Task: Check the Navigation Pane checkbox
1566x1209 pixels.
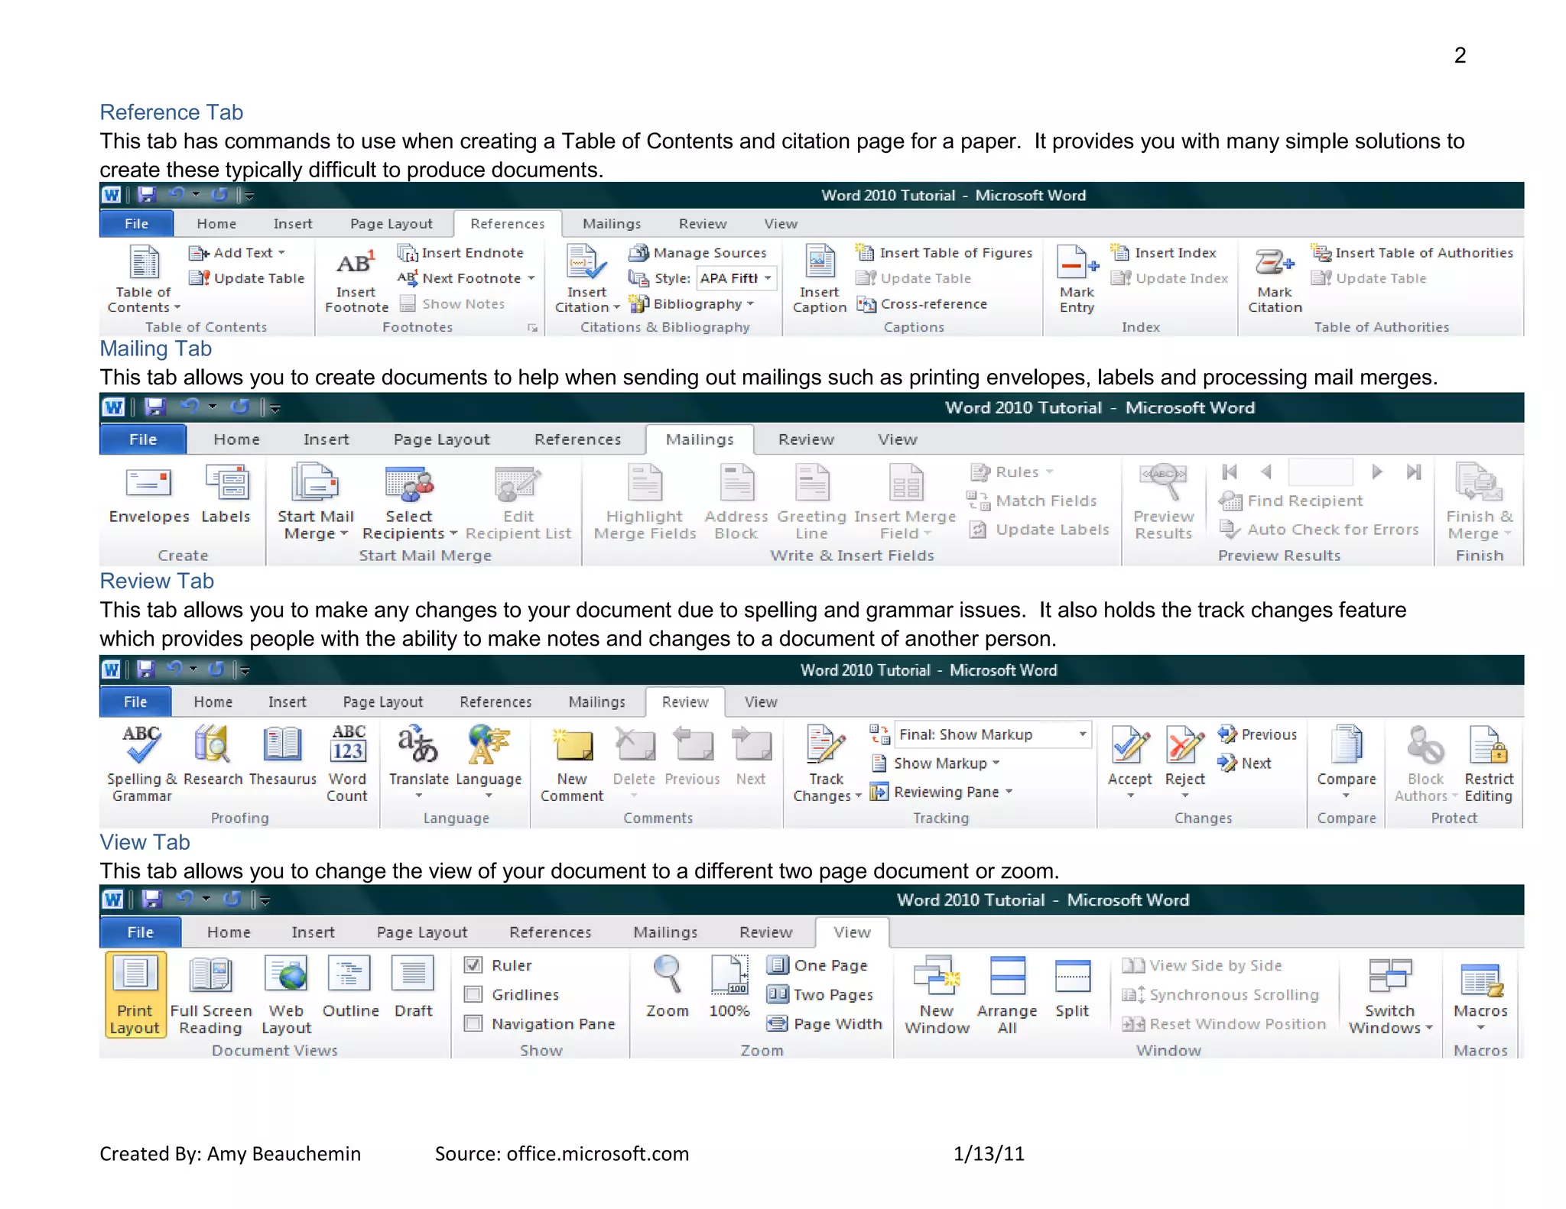Action: click(x=474, y=1023)
